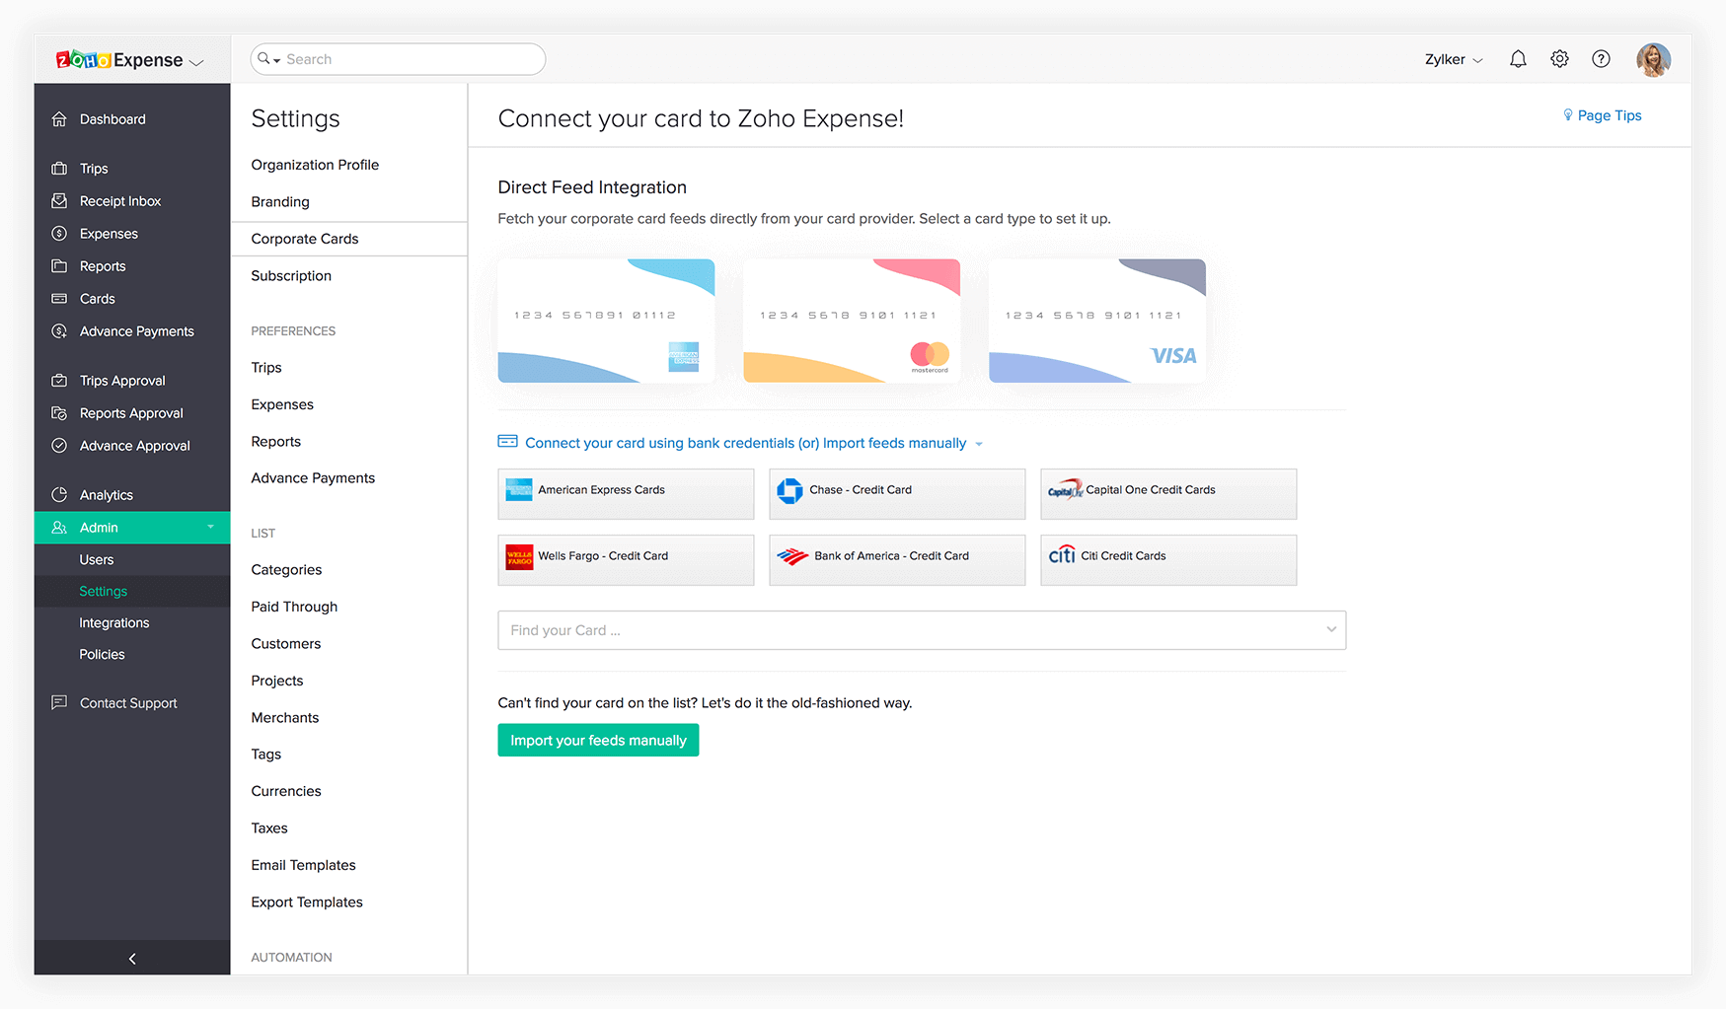Viewport: 1726px width, 1009px height.
Task: Expand the Import feeds manually chevron
Action: pyautogui.click(x=979, y=443)
